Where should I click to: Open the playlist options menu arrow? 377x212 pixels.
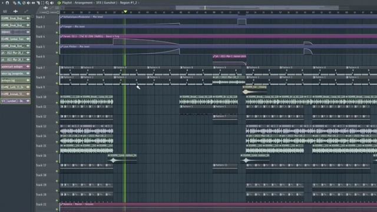[2, 3]
